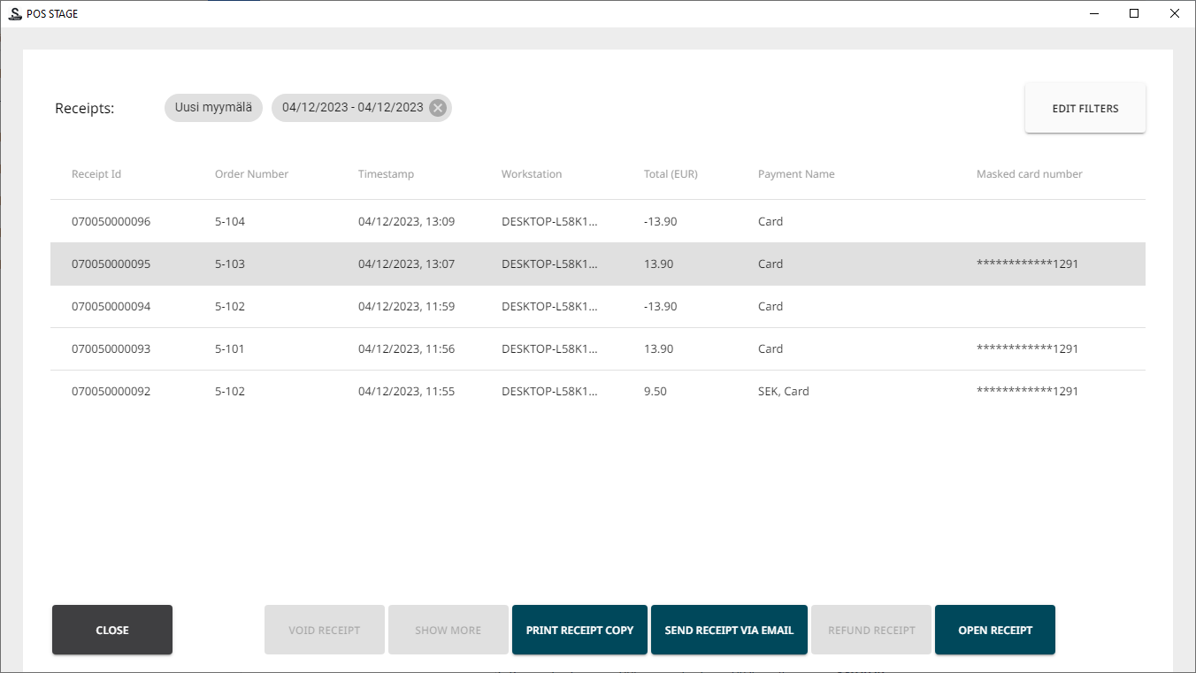The image size is (1196, 673).
Task: Click the Uusi myymälä filter chip
Action: 213,108
